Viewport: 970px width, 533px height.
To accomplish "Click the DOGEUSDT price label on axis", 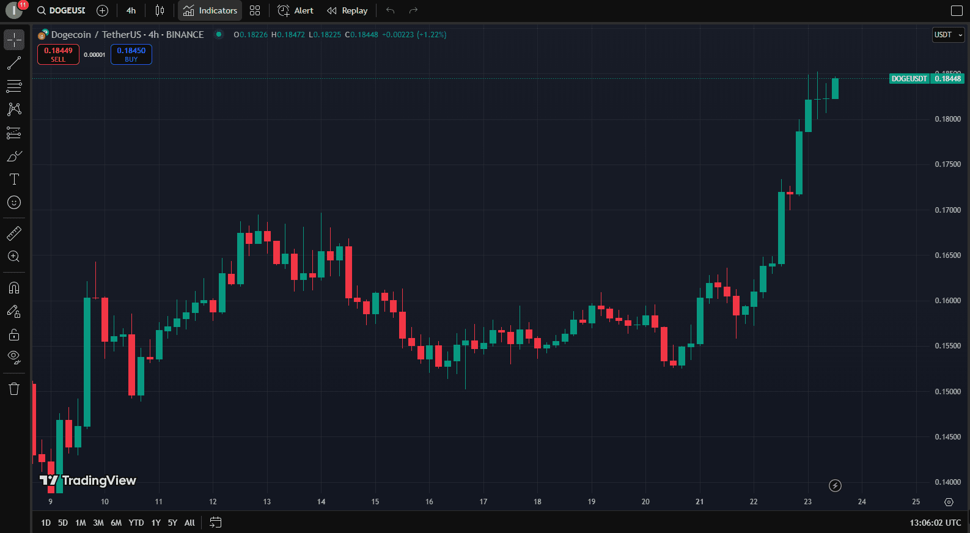I will point(909,78).
